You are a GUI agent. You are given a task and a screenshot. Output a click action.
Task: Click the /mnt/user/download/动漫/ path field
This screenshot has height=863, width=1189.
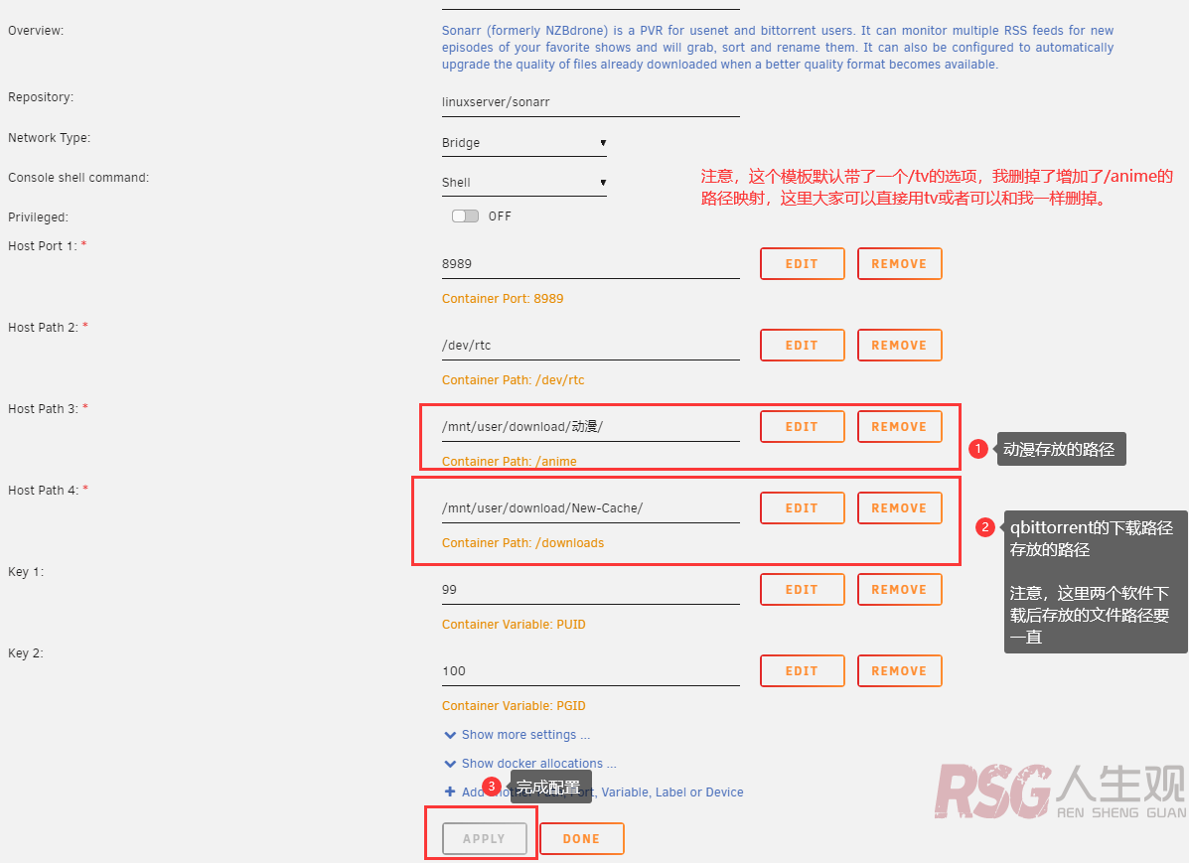click(x=590, y=427)
